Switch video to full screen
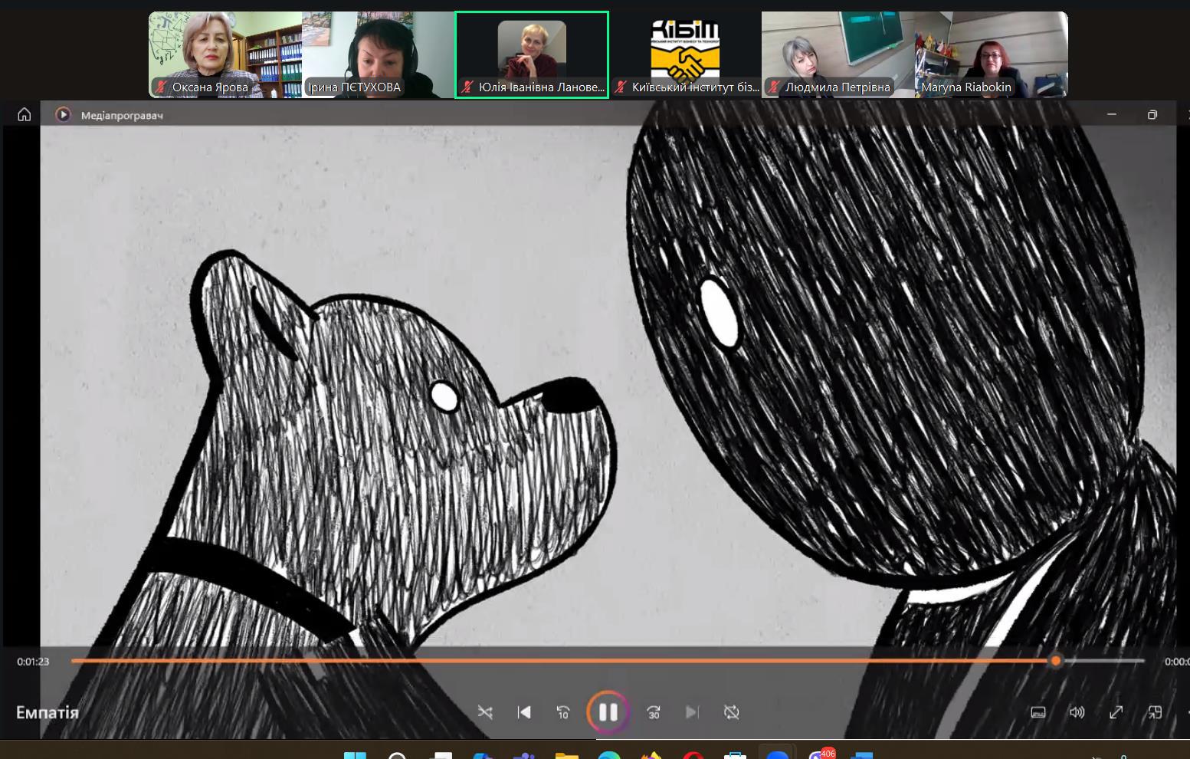Viewport: 1190px width, 759px height. pyautogui.click(x=1116, y=712)
